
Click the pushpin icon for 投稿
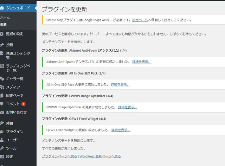pyautogui.click(x=2, y=45)
